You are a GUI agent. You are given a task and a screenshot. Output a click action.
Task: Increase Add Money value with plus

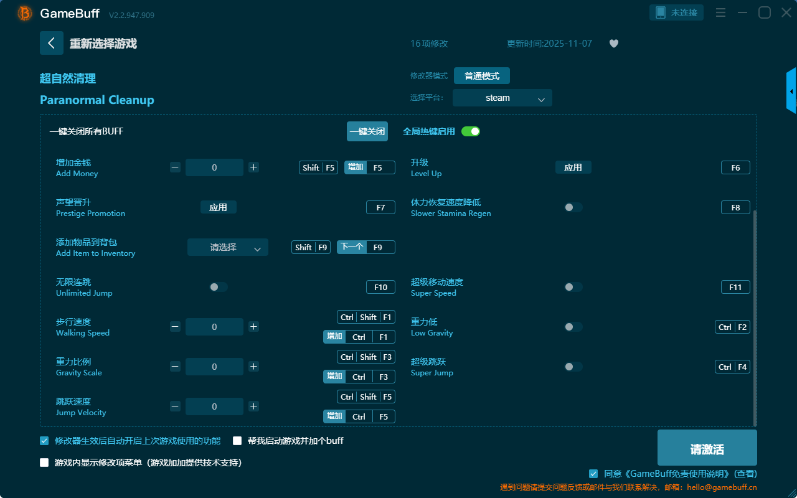click(x=253, y=167)
